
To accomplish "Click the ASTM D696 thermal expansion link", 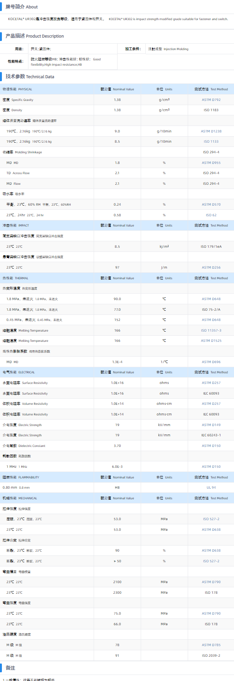I will [x=211, y=362].
